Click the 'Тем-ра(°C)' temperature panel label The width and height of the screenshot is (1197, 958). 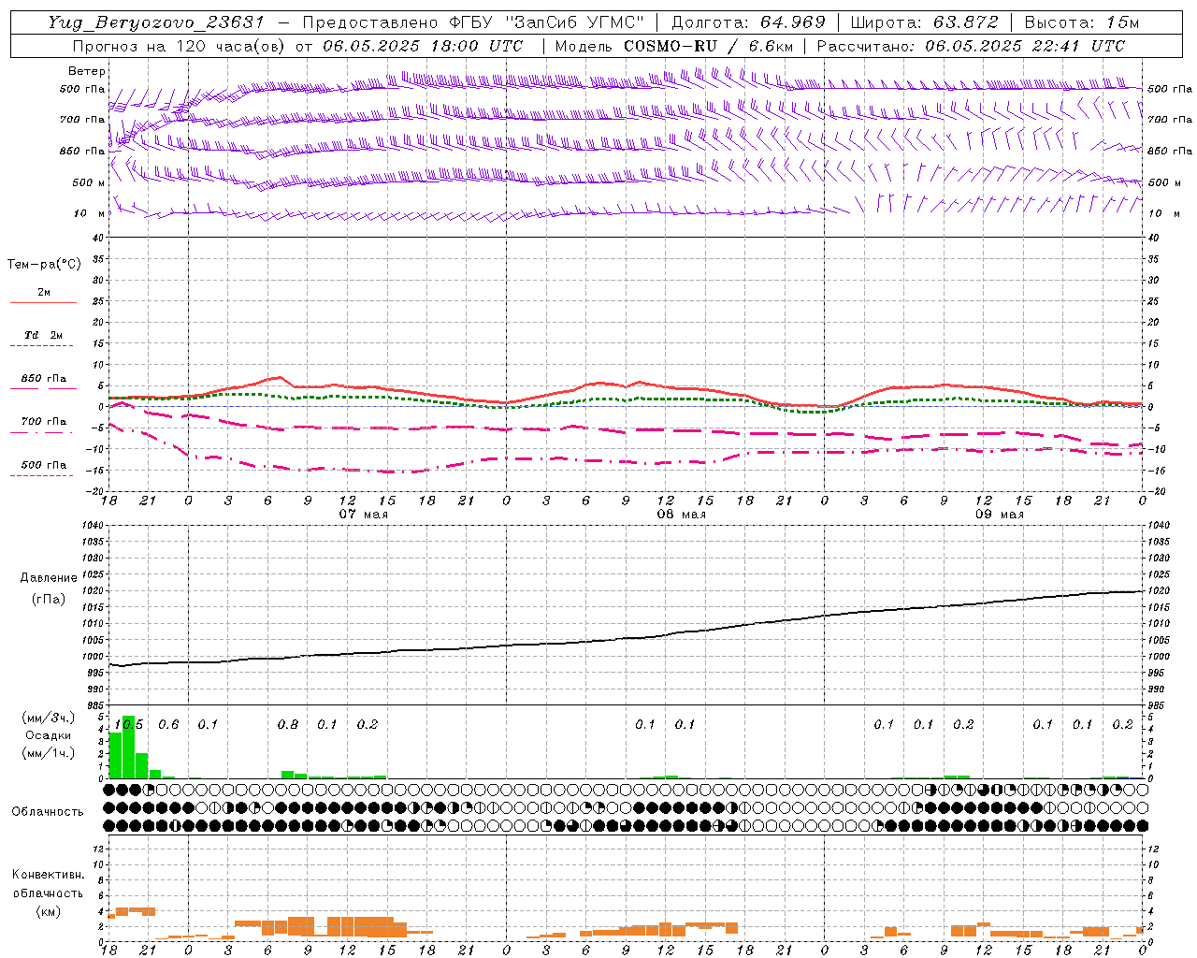[x=44, y=265]
